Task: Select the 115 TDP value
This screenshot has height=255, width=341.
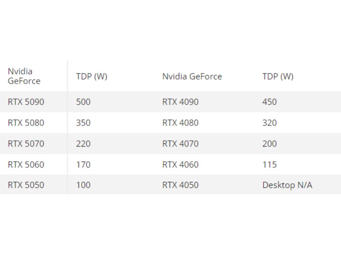Action: coord(269,165)
